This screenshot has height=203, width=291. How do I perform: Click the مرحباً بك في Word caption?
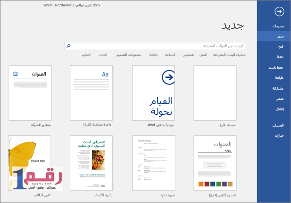pyautogui.click(x=160, y=125)
